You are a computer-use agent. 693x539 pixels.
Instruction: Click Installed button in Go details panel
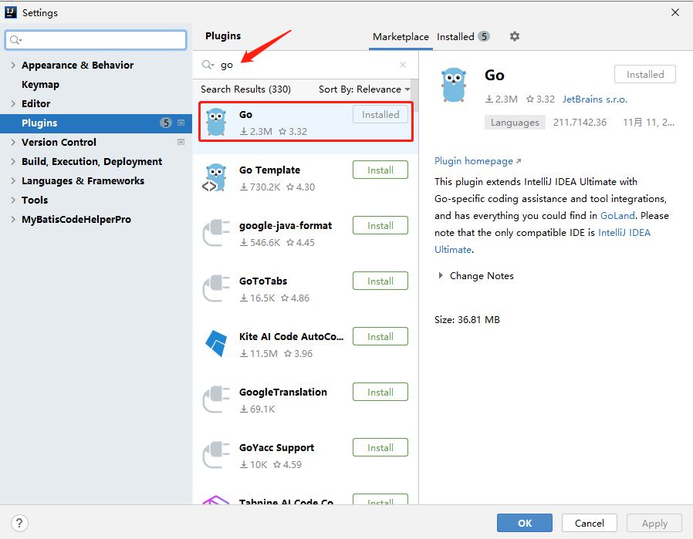645,74
